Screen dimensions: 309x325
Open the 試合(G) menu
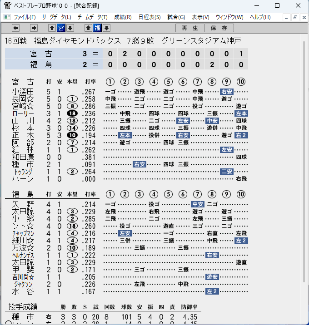coord(176,17)
